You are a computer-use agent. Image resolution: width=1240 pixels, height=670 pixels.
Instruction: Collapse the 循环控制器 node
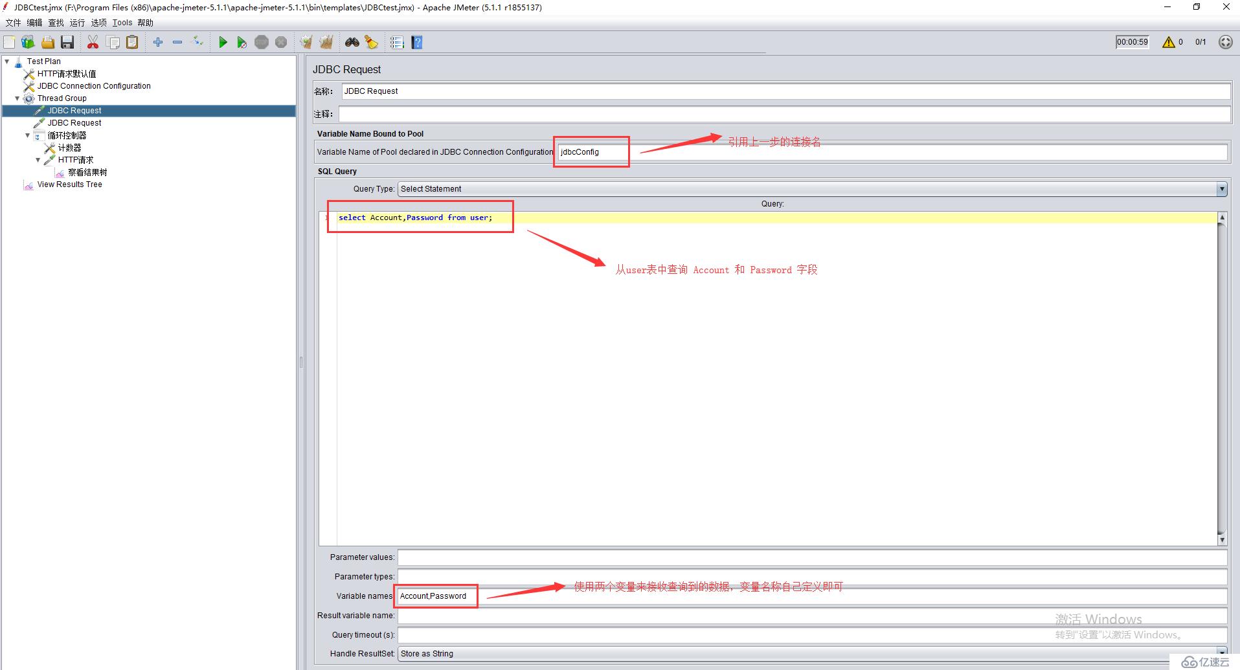click(x=28, y=135)
